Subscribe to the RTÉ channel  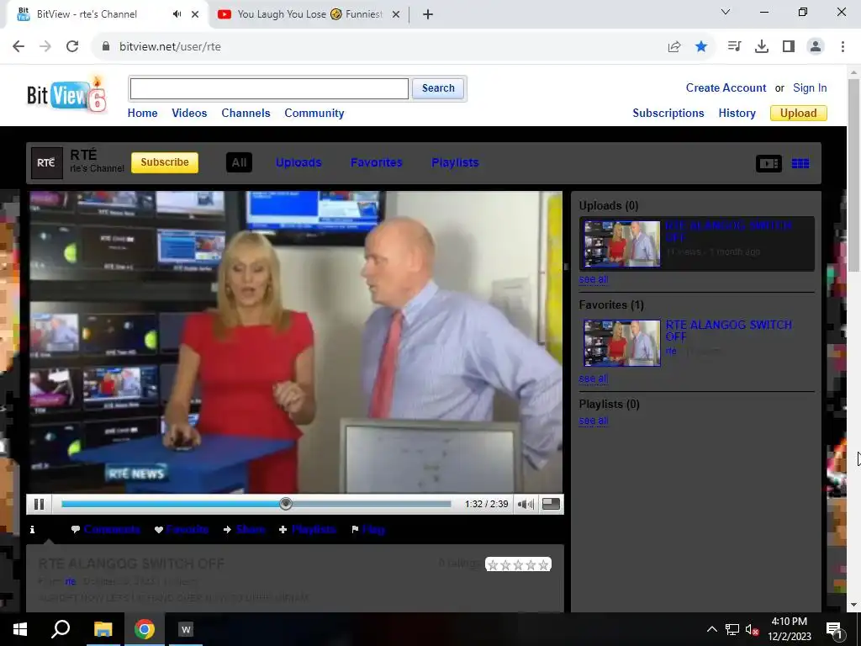[165, 162]
